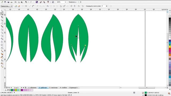Save the document with floppy icon
Image resolution: width=171 pixels, height=96 pixels.
(8, 2)
